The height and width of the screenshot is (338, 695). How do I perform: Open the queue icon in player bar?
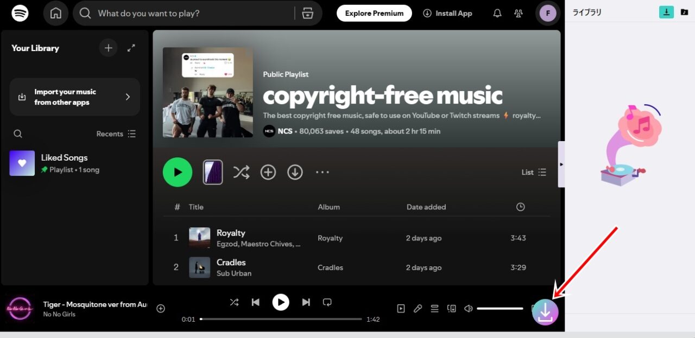click(434, 309)
